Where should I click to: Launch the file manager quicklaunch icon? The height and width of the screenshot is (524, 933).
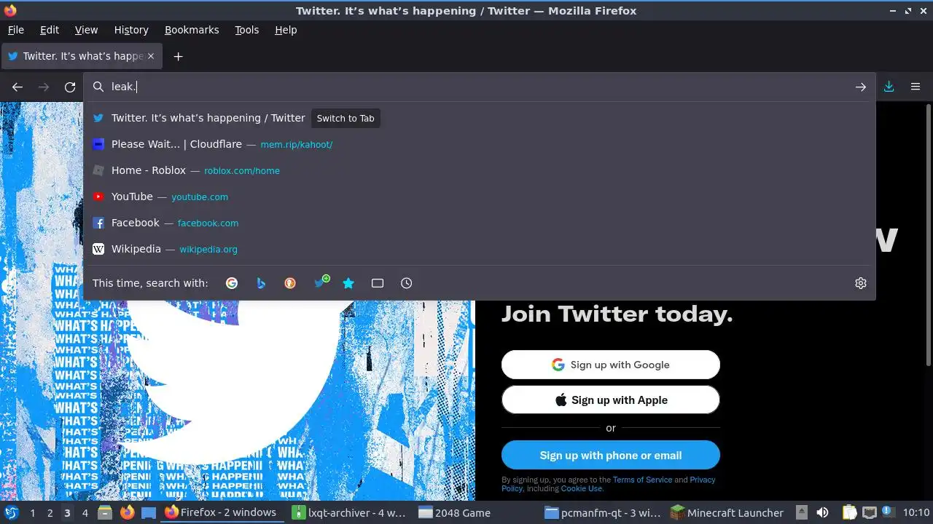(105, 512)
